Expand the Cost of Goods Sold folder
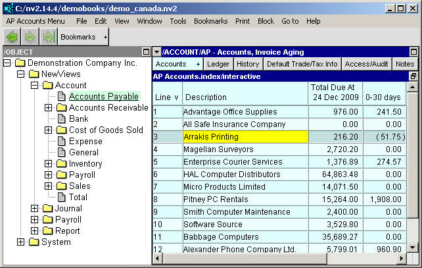422x268 pixels. pyautogui.click(x=48, y=130)
